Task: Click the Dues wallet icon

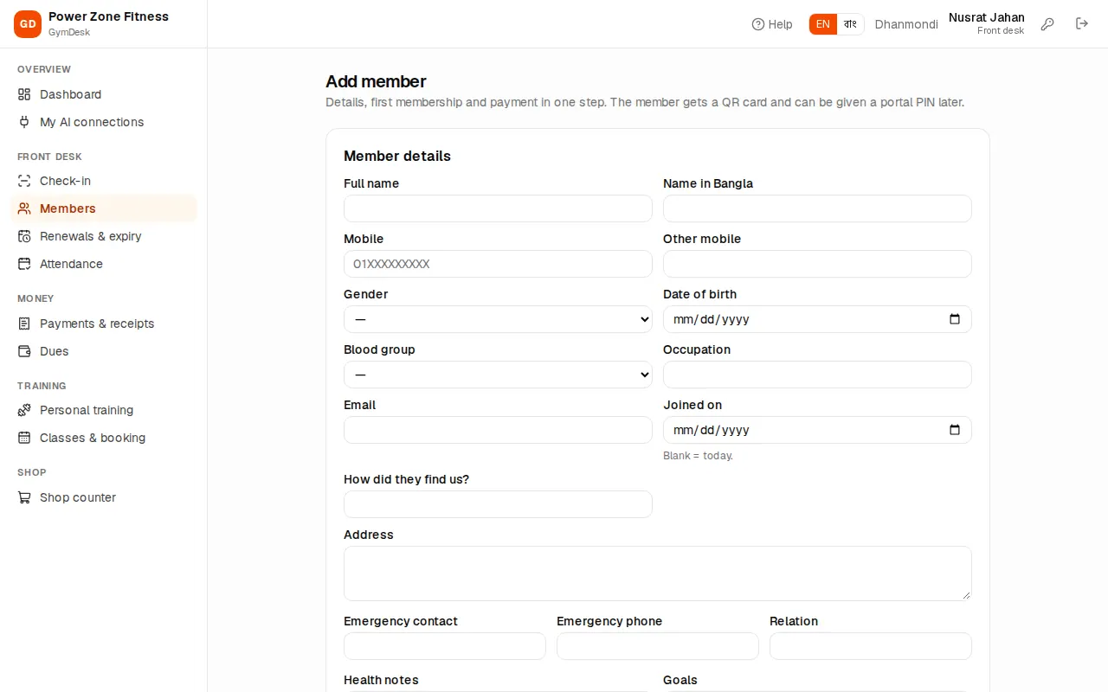Action: pos(24,351)
